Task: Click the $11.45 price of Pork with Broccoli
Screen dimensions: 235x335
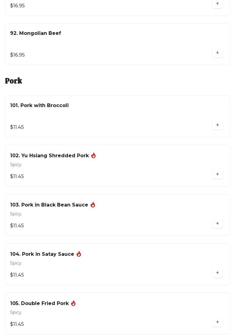Action: click(17, 127)
